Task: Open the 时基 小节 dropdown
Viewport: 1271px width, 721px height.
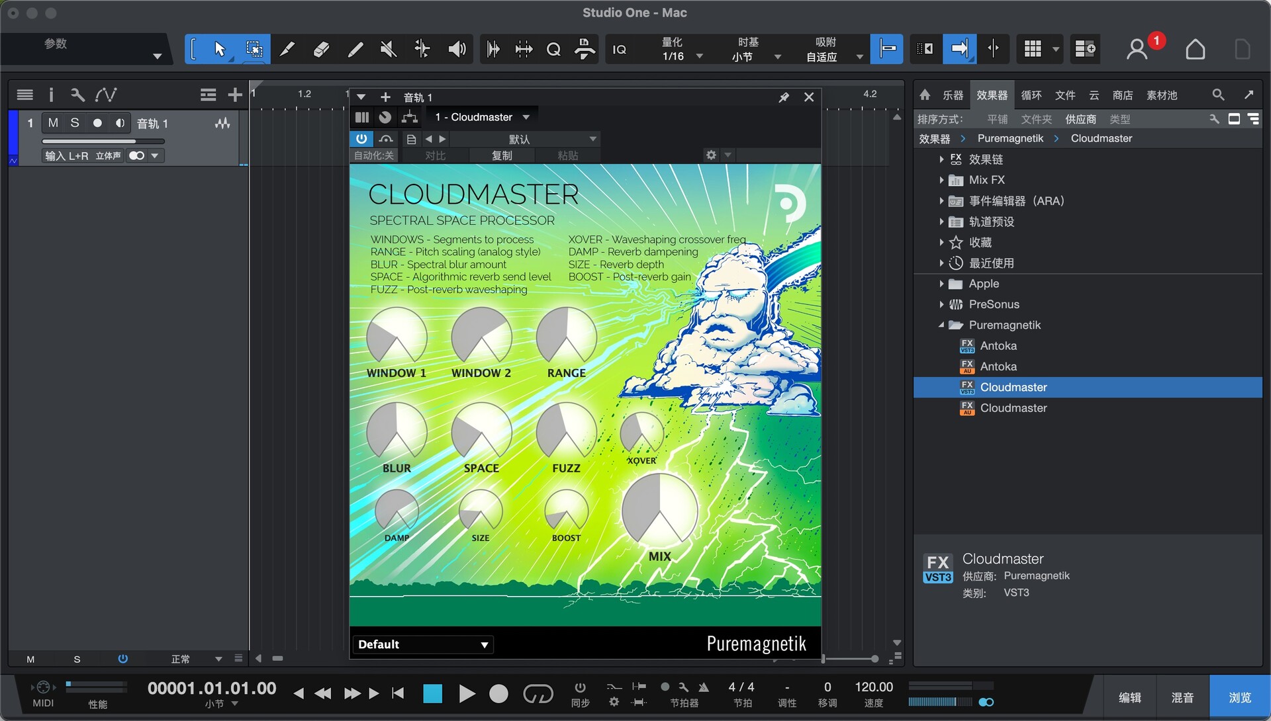Action: point(756,50)
